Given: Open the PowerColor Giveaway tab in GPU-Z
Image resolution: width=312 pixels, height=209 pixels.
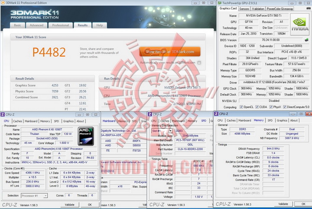Looking at the screenshot, I should coord(280,9).
